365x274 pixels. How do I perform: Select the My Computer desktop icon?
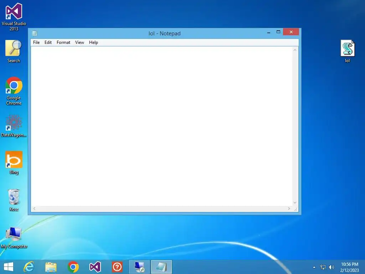click(14, 237)
